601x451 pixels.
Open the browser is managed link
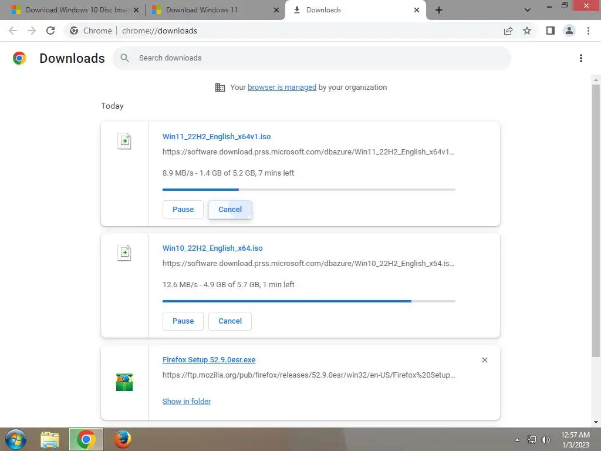[x=282, y=87]
